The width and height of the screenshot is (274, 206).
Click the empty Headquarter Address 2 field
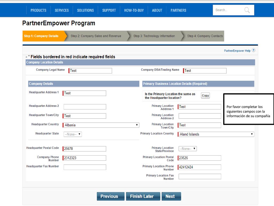click(x=85, y=107)
